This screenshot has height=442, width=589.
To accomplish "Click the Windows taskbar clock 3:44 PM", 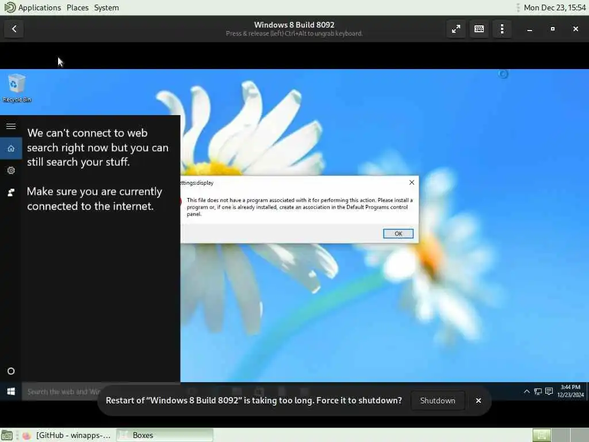I will (x=570, y=391).
